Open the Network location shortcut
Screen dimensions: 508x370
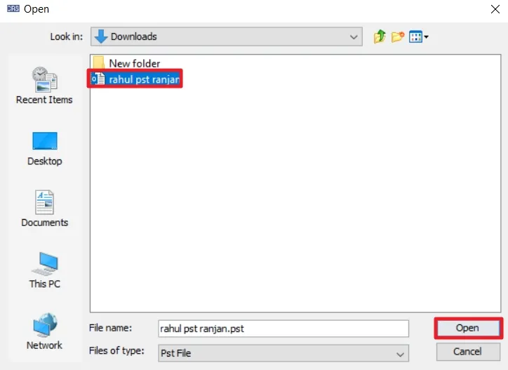[44, 331]
